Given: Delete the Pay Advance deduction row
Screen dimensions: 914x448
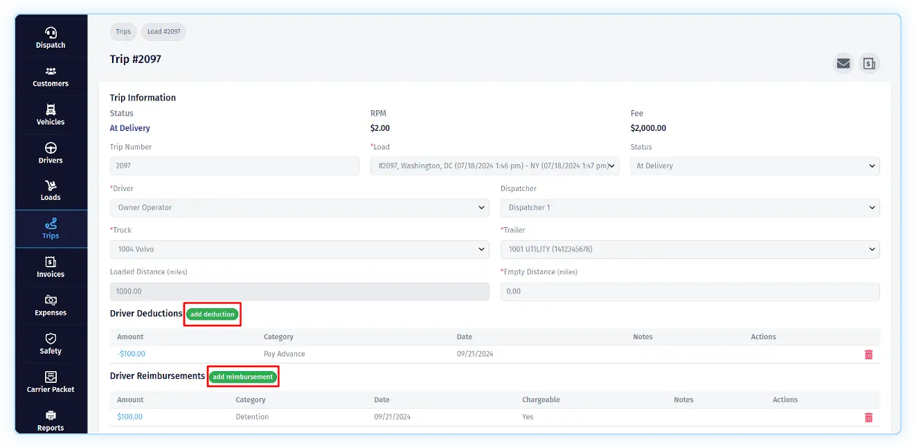Looking at the screenshot, I should coord(868,355).
